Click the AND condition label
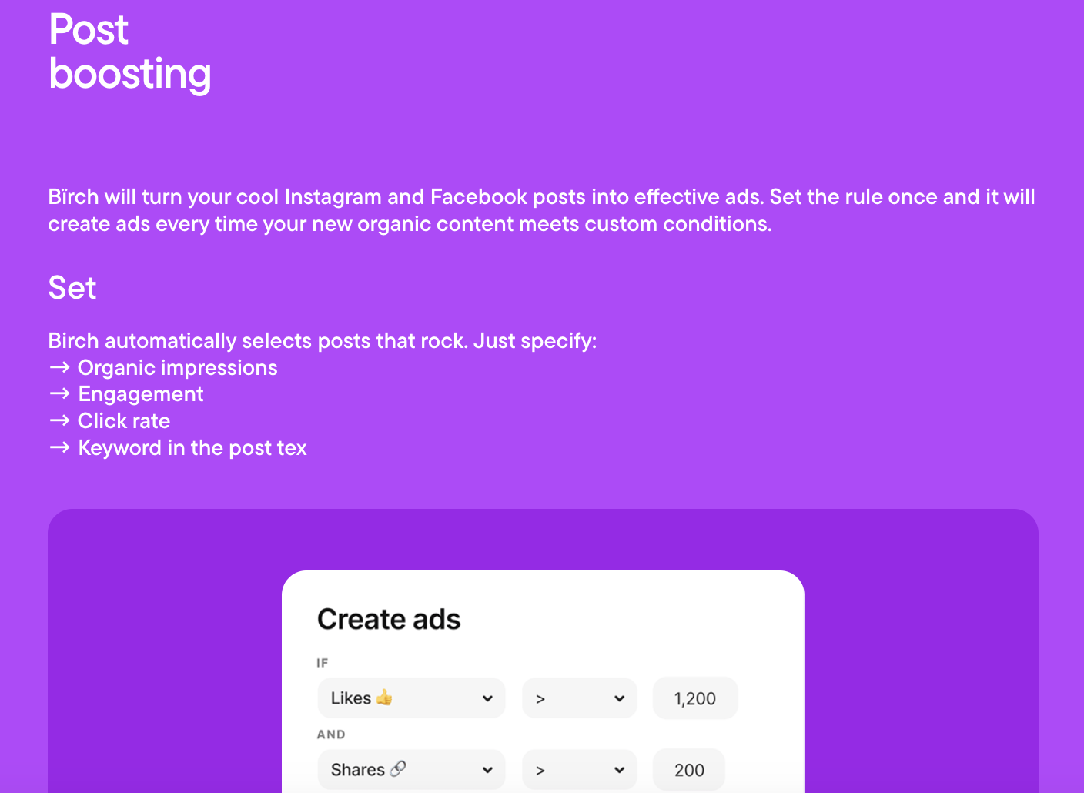This screenshot has height=793, width=1084. click(x=331, y=734)
